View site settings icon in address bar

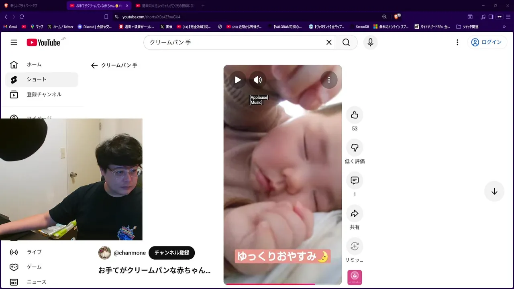[x=116, y=17]
